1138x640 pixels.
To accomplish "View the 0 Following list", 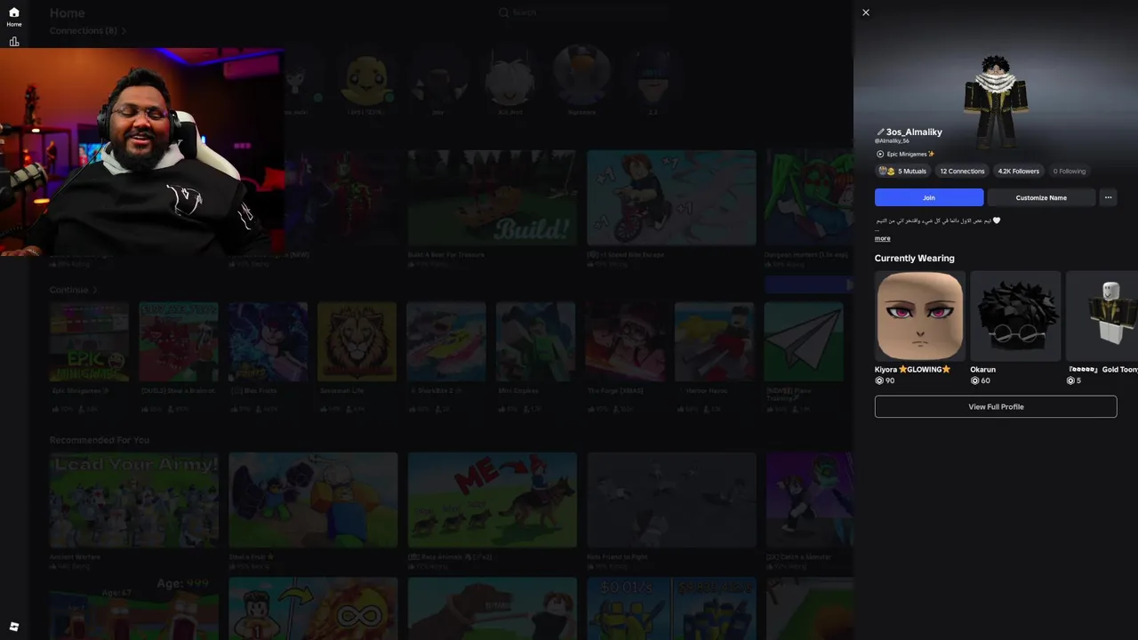I will (1070, 171).
